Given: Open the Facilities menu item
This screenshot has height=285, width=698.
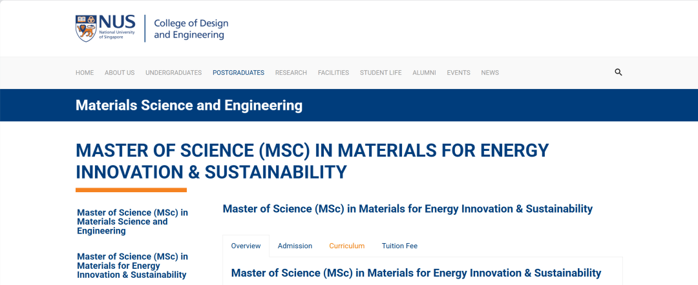Looking at the screenshot, I should coord(333,73).
